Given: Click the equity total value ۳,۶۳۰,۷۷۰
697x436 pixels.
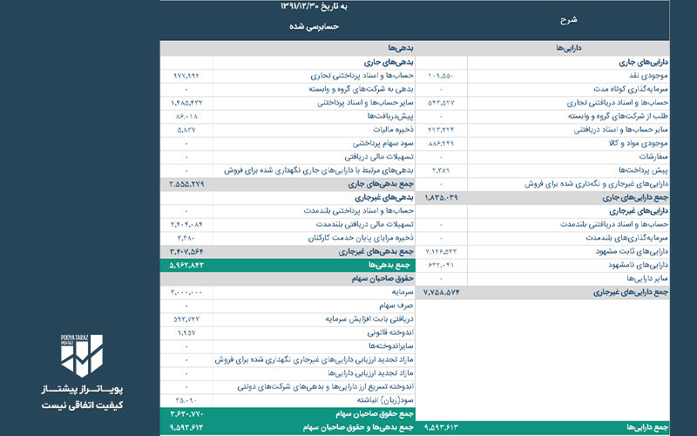Looking at the screenshot, I should tap(186, 413).
